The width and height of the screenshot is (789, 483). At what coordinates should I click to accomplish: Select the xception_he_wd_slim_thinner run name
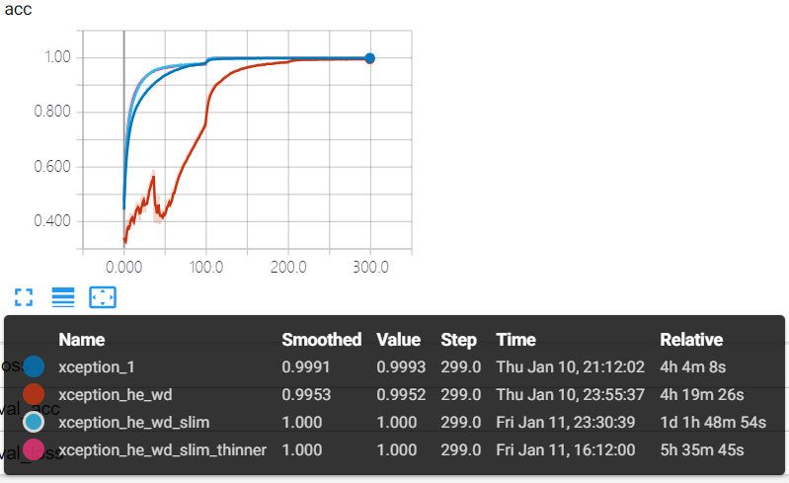tap(163, 449)
